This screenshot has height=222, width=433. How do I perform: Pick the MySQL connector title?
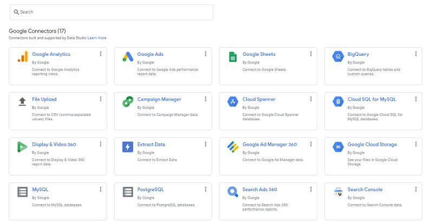tap(40, 190)
